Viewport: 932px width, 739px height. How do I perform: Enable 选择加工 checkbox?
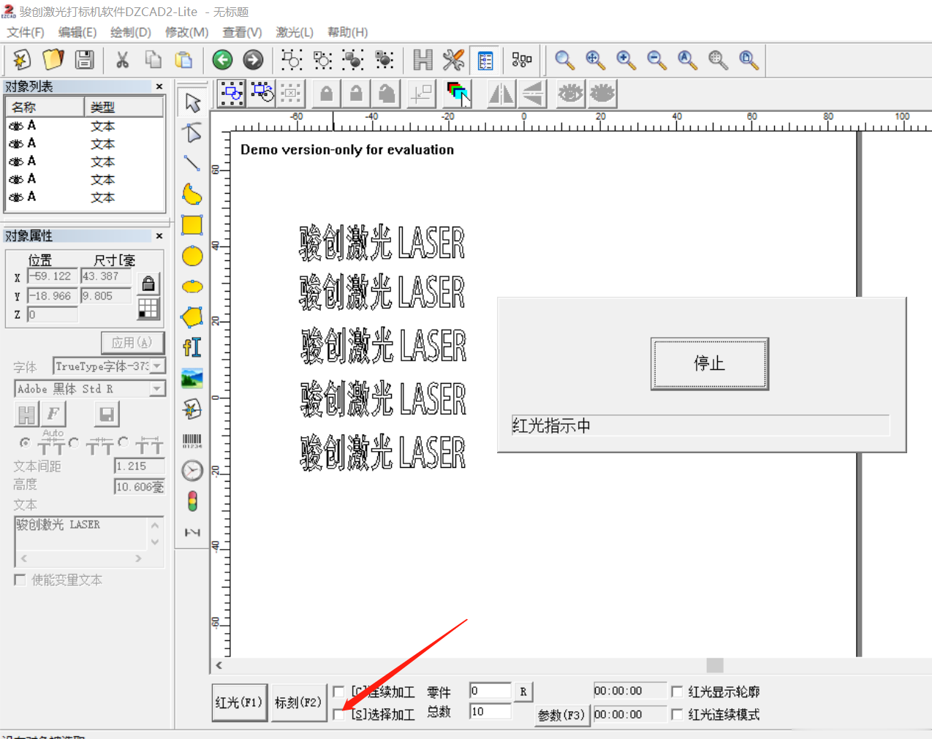pos(338,714)
